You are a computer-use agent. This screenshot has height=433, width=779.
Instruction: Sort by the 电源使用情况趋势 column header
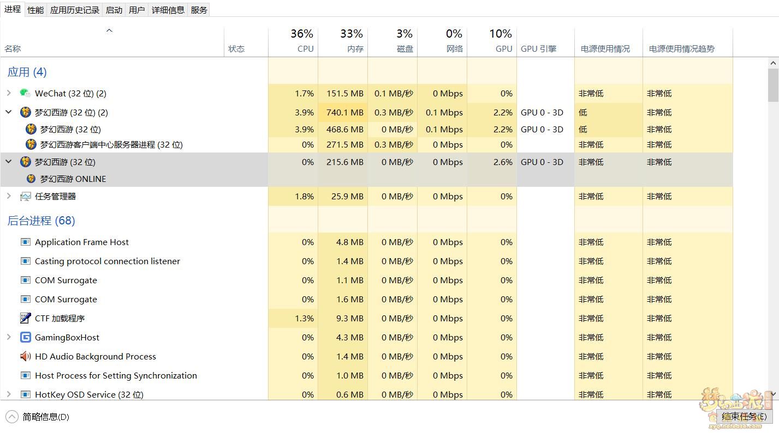(x=688, y=42)
